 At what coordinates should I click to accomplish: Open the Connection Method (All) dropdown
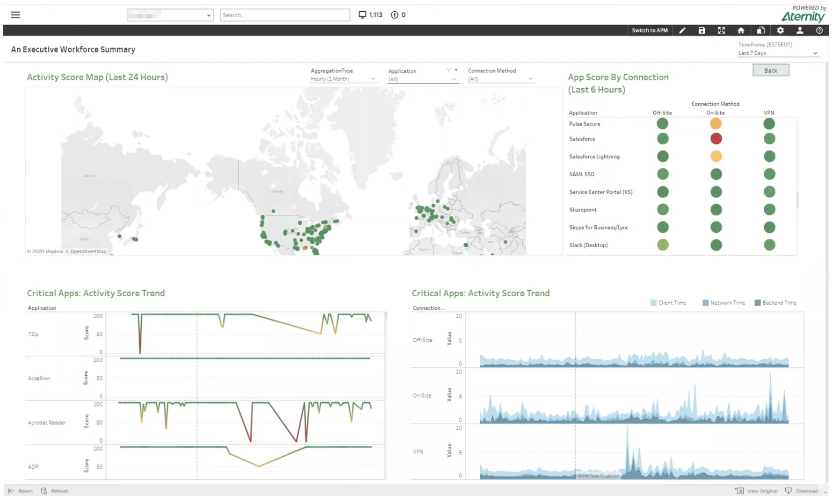[x=501, y=79]
